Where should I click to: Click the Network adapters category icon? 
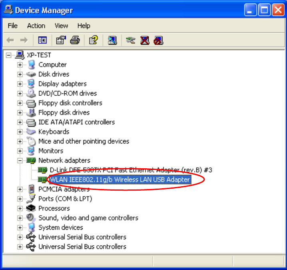[x=31, y=160]
